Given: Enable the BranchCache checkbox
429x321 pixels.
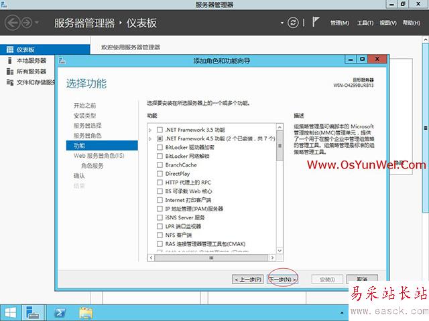Looking at the screenshot, I should tap(160, 165).
